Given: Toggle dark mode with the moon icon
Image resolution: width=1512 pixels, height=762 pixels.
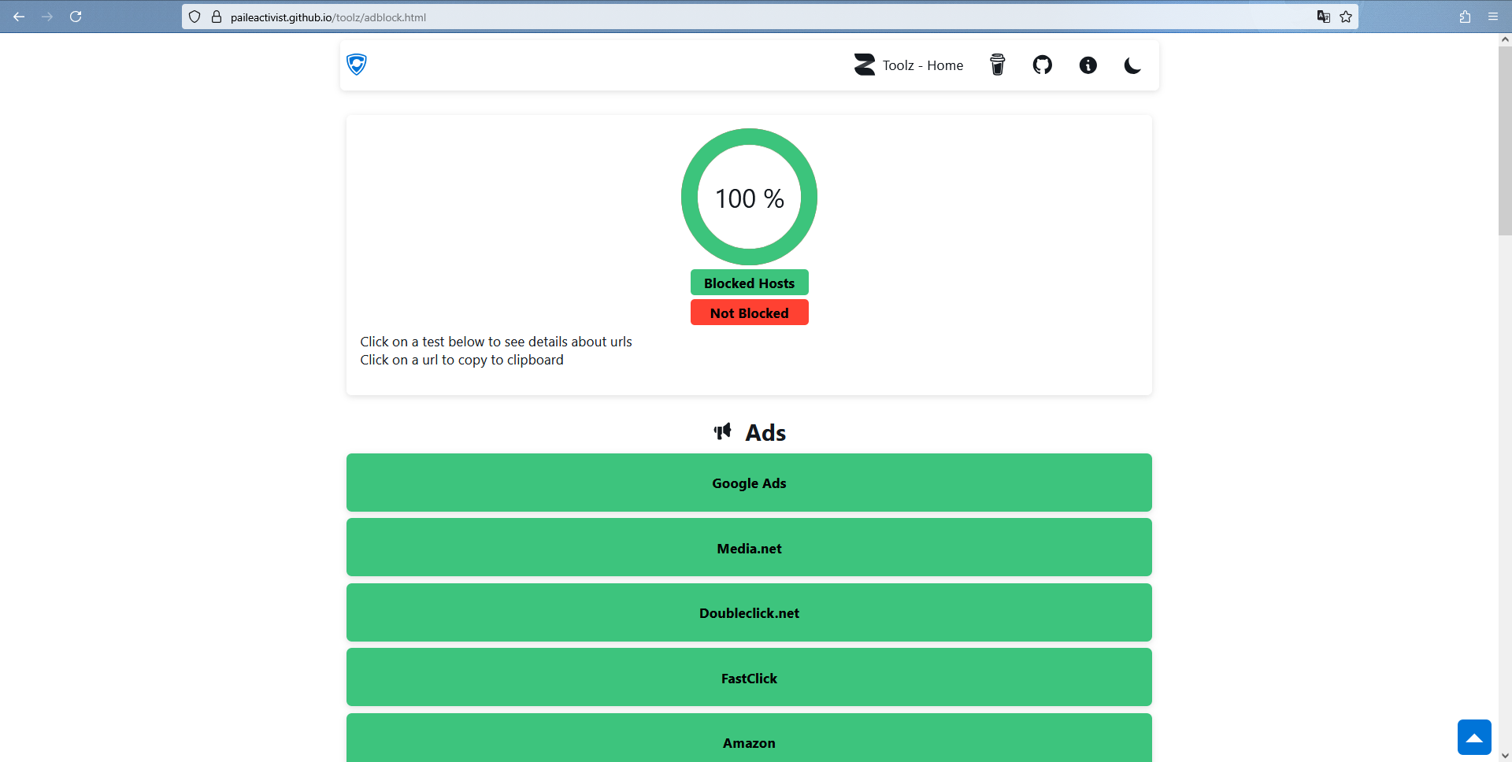Looking at the screenshot, I should [x=1132, y=65].
